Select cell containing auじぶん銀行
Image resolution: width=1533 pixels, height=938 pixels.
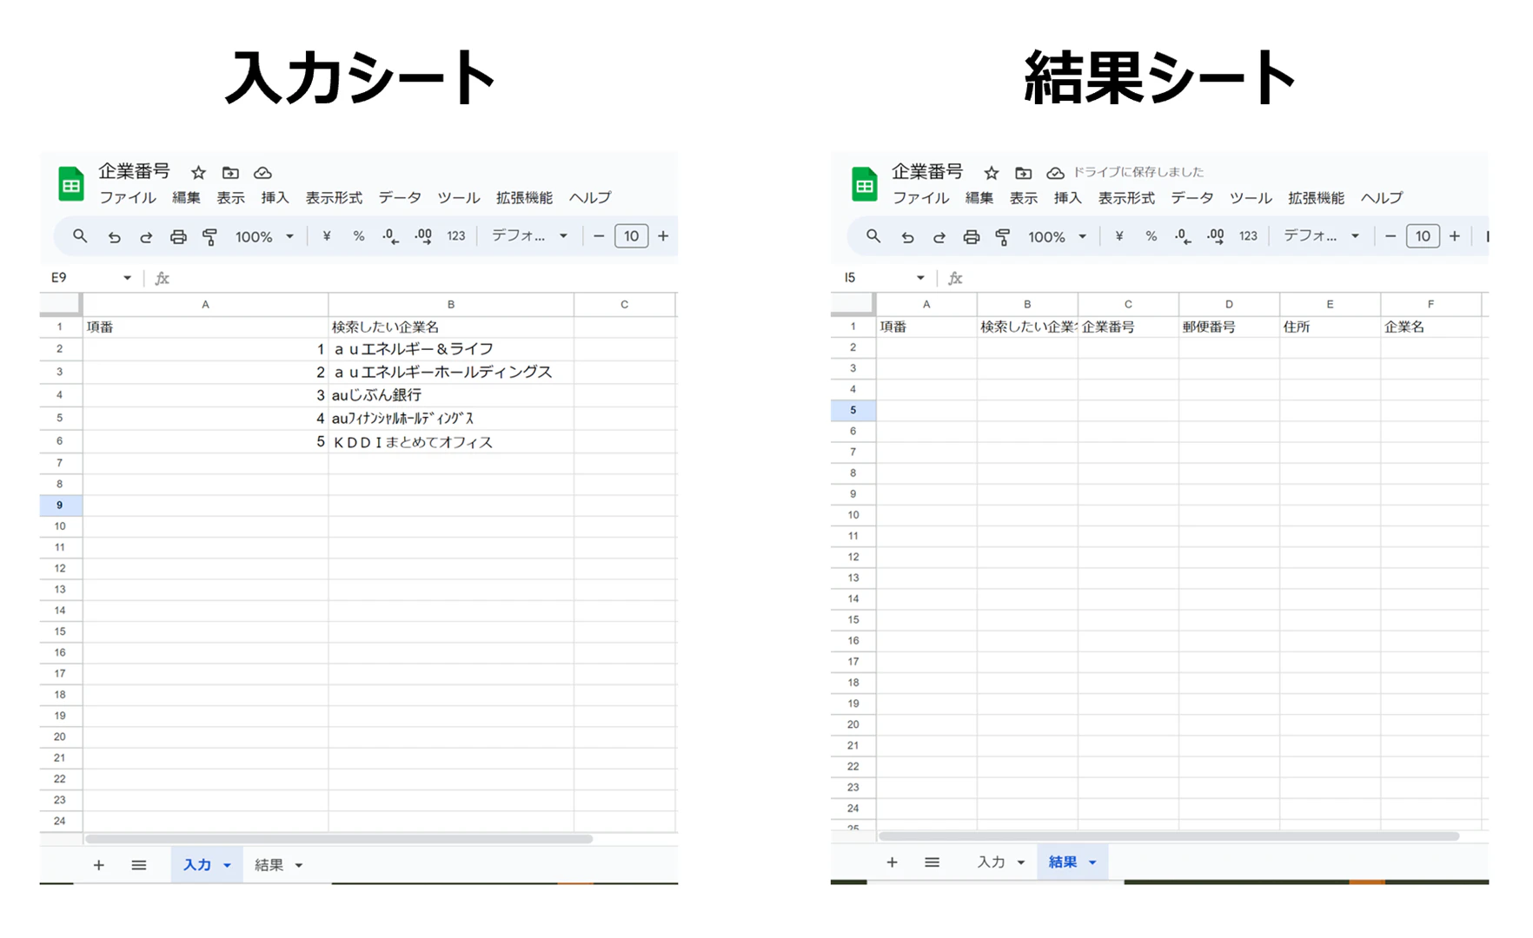click(451, 395)
